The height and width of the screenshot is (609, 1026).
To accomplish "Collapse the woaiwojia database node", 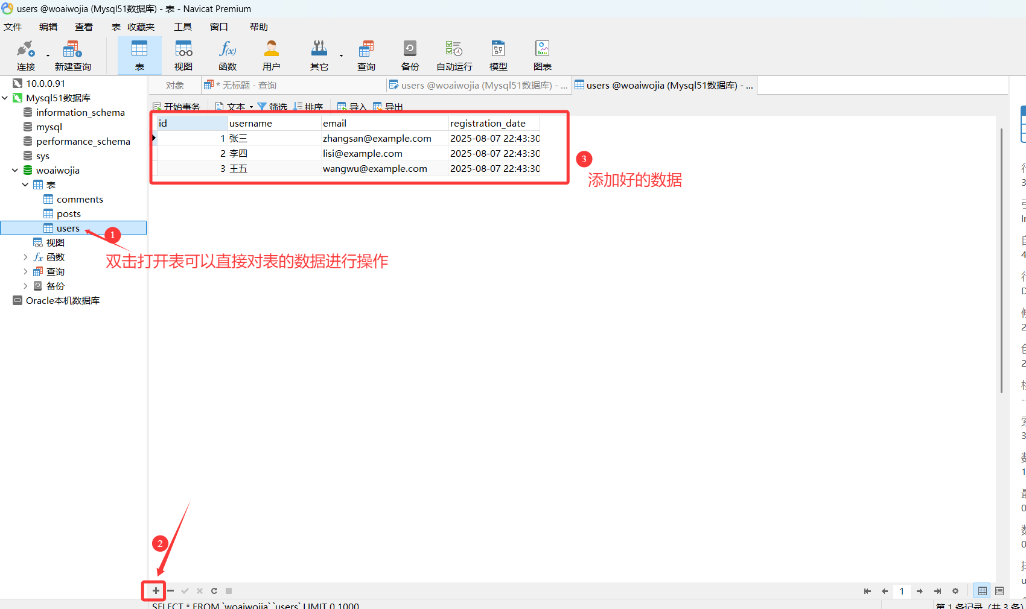I will click(x=15, y=171).
